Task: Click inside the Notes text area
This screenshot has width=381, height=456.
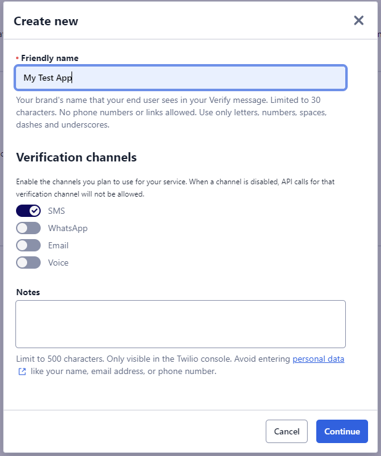Action: pyautogui.click(x=181, y=324)
